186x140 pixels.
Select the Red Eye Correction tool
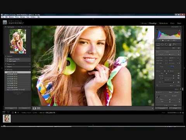(x=166, y=44)
